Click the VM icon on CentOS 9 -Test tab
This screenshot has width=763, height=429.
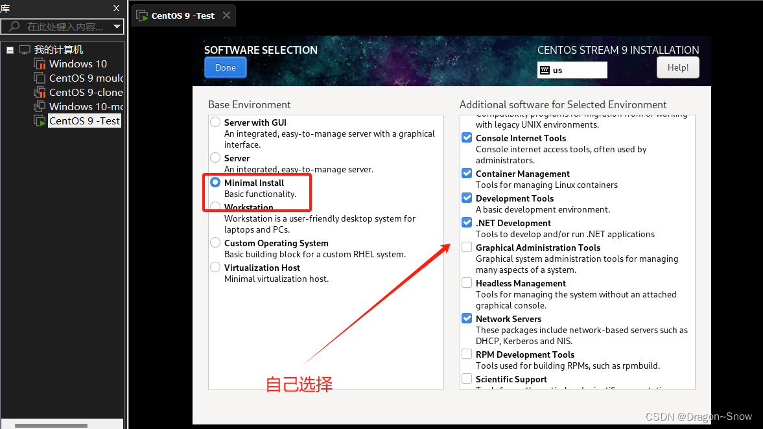(142, 16)
